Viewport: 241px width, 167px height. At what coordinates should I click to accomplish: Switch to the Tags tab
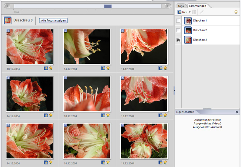point(181,6)
